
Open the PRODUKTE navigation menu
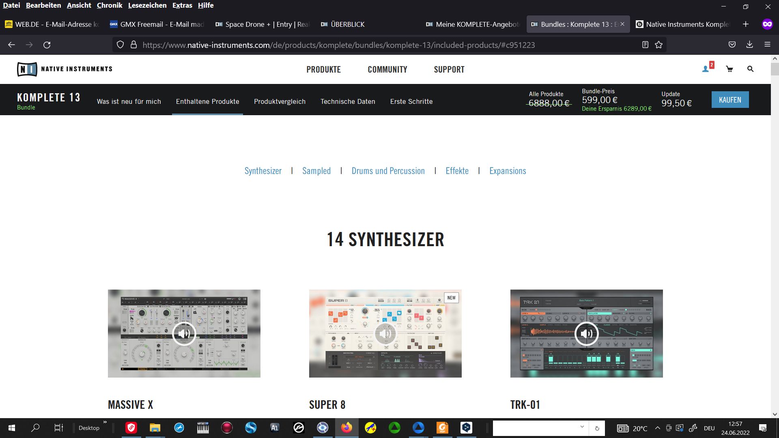pyautogui.click(x=323, y=69)
